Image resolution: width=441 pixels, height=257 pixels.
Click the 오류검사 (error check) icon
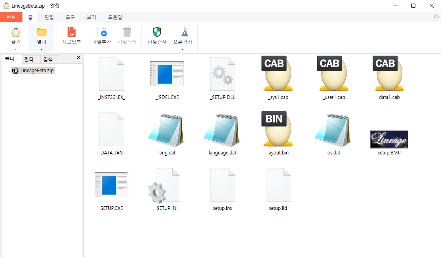click(183, 32)
